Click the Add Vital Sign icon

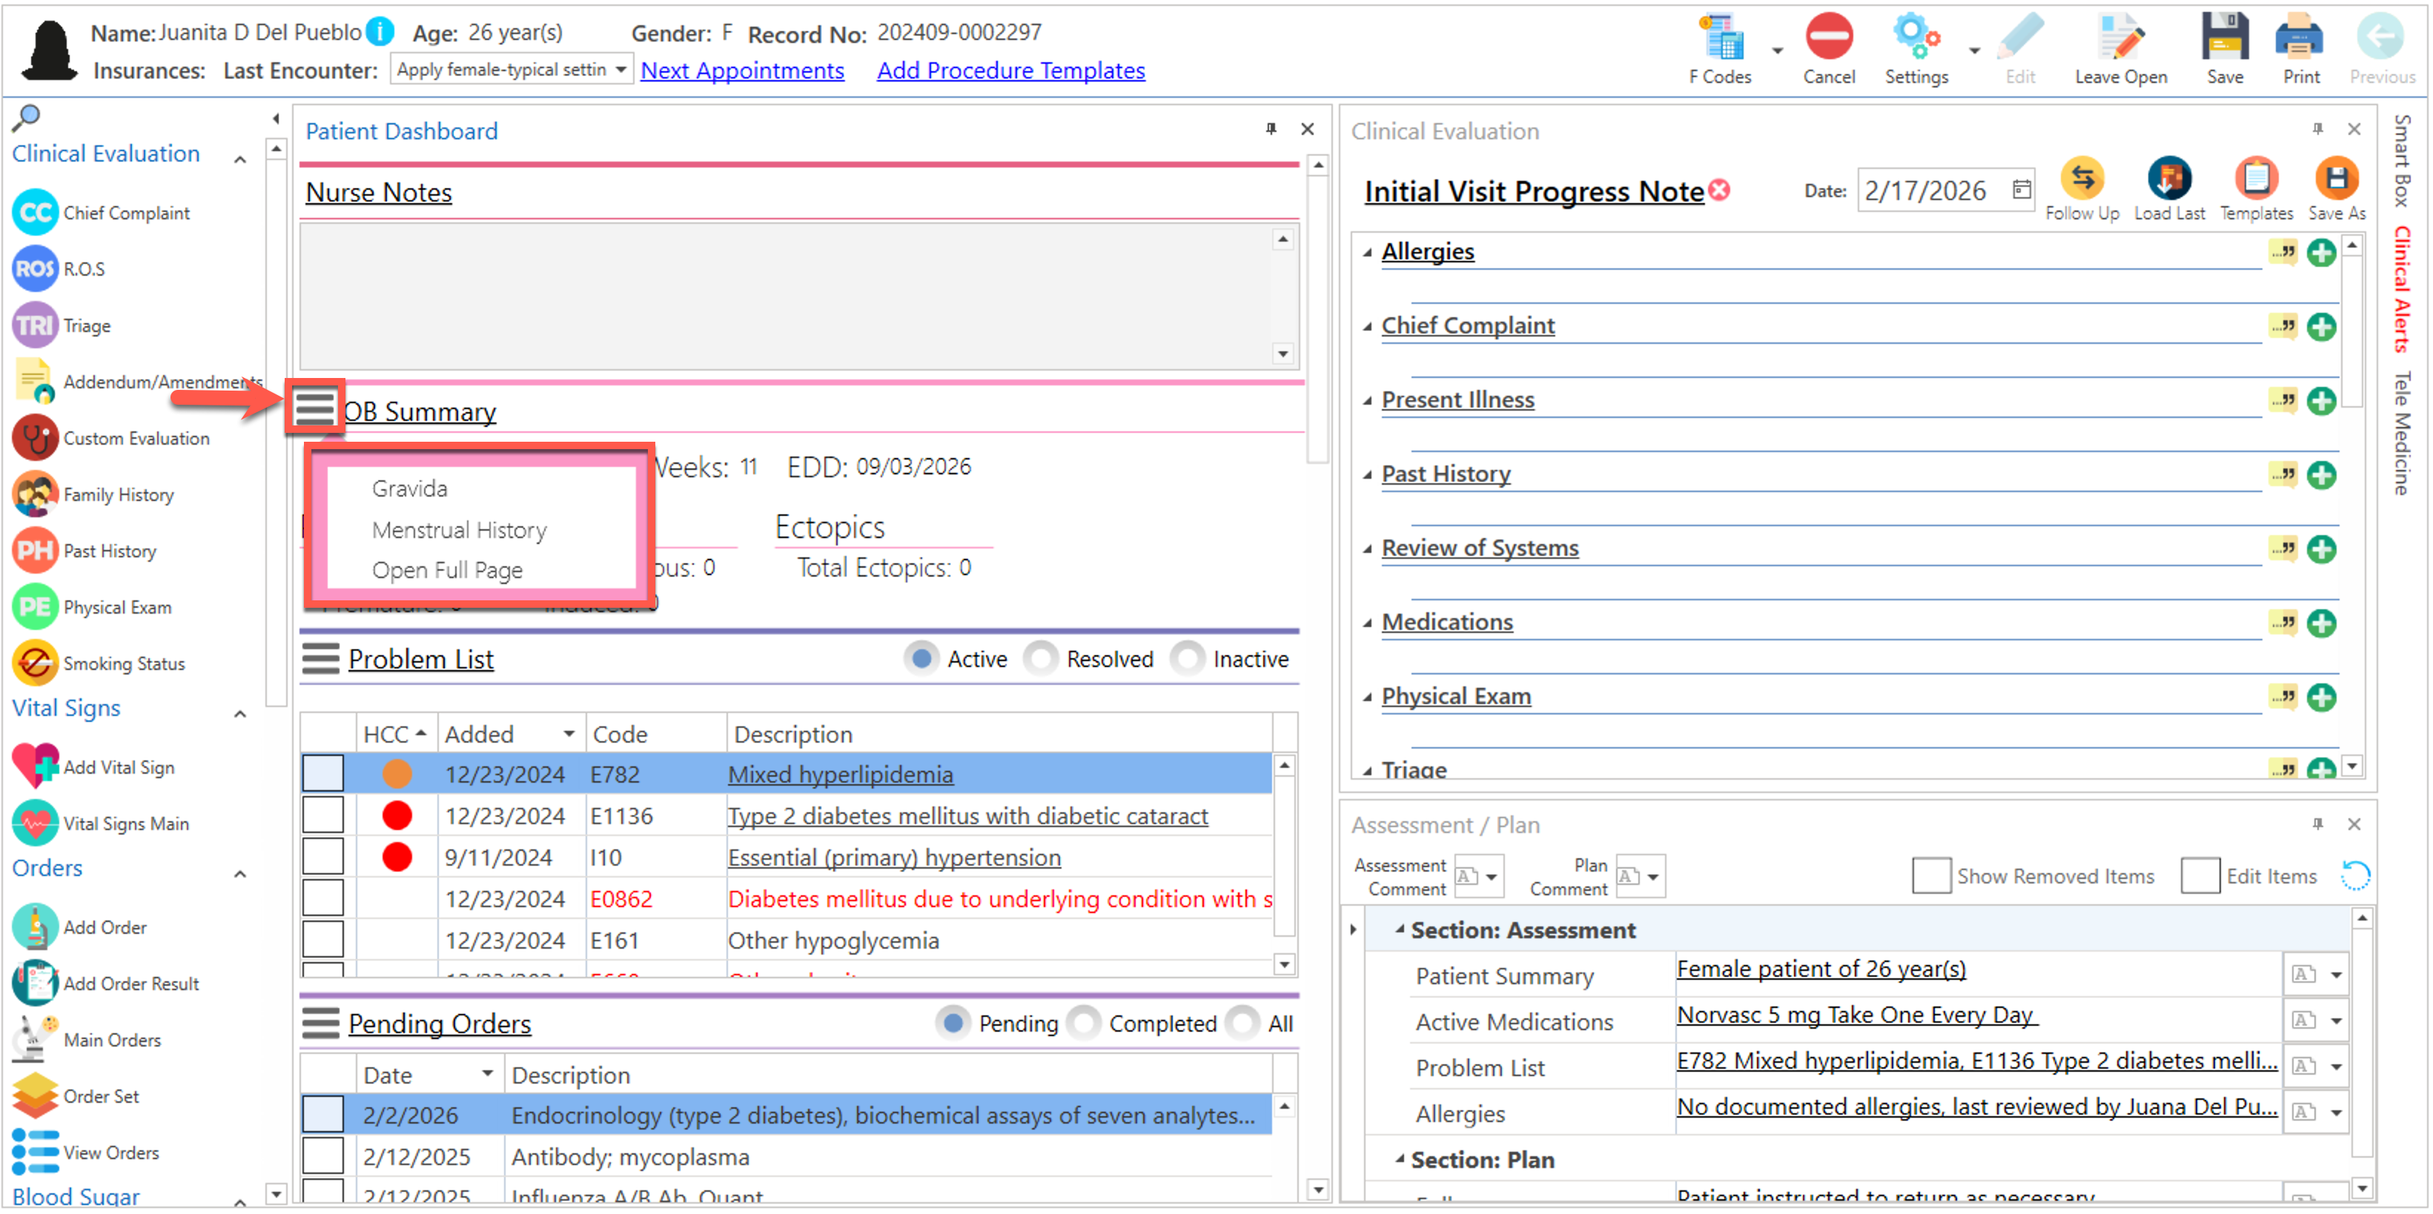[x=35, y=768]
